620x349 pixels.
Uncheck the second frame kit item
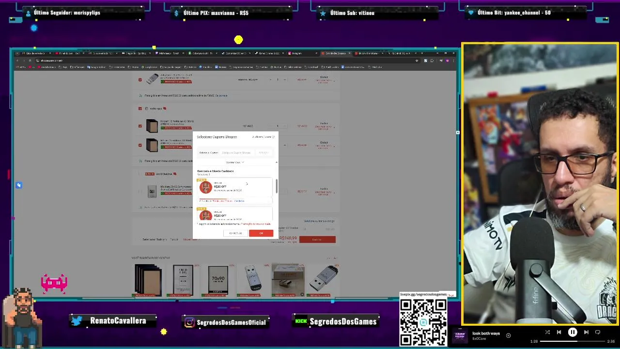click(140, 145)
